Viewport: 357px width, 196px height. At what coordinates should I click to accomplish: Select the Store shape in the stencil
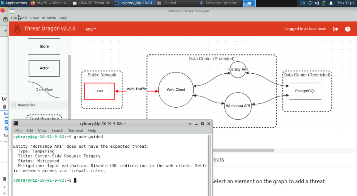[x=44, y=47]
